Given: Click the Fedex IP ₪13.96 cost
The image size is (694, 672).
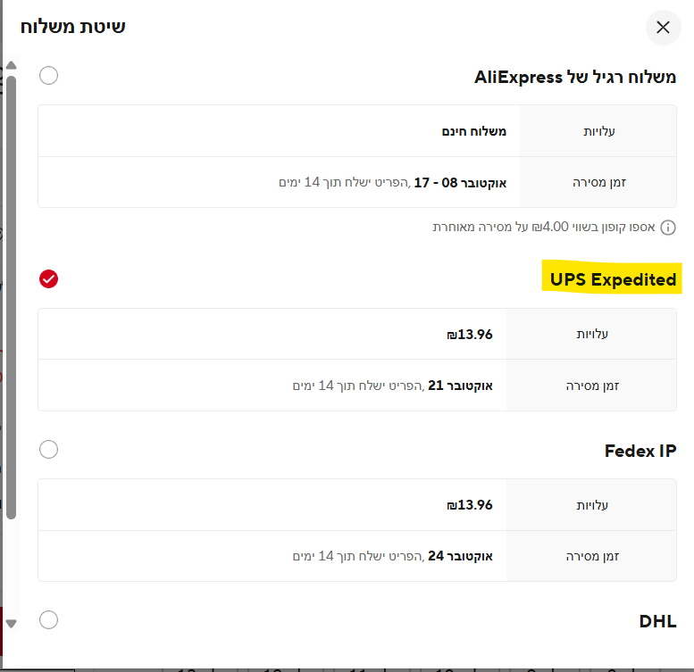Looking at the screenshot, I should pyautogui.click(x=470, y=505).
